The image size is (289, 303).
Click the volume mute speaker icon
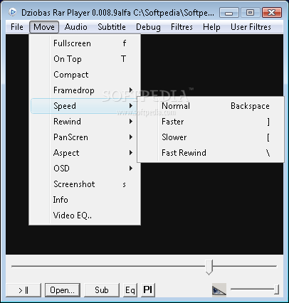(219, 290)
